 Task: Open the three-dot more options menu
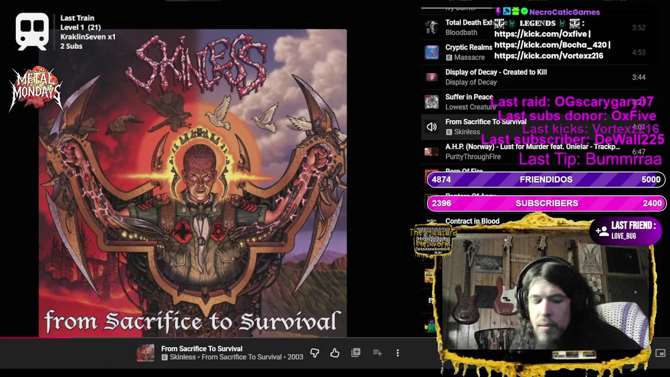point(398,353)
